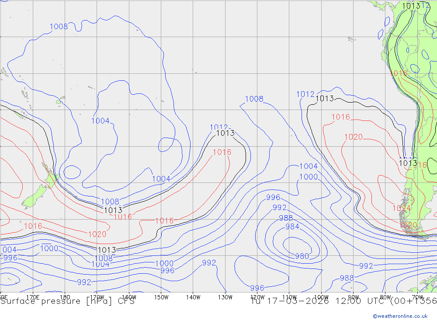The height and width of the screenshot is (320, 437).
Task: Click the 980 isobar label in the low centre
Action: (x=302, y=256)
